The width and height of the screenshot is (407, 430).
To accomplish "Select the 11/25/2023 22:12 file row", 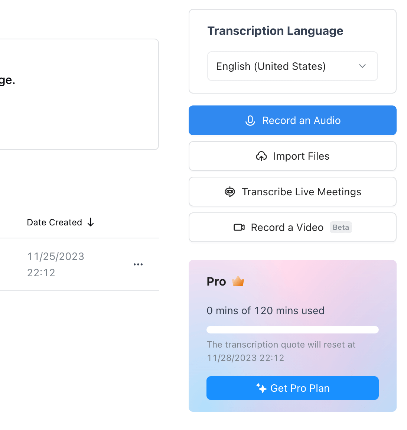I will [x=79, y=264].
